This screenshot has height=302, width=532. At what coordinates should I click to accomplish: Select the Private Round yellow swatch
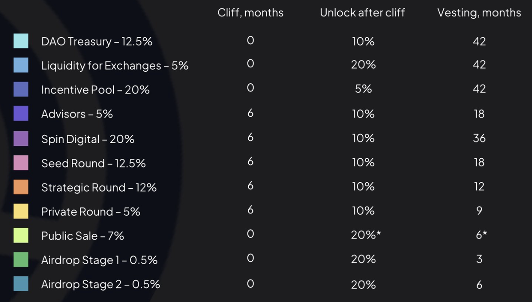21,212
